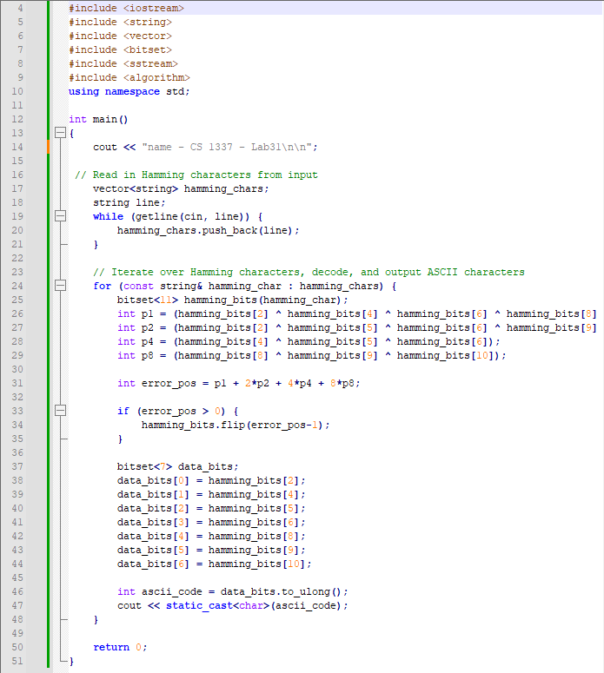The width and height of the screenshot is (604, 673).
Task: Click the "name - CS 1337 - Lab31" string
Action: pos(227,147)
